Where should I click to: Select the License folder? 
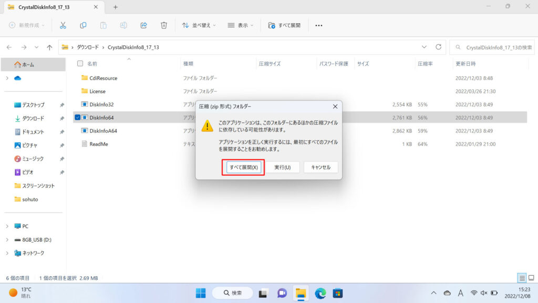(97, 91)
